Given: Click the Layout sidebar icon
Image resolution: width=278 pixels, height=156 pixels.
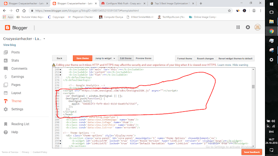Looking at the screenshot, I should coord(6,93).
